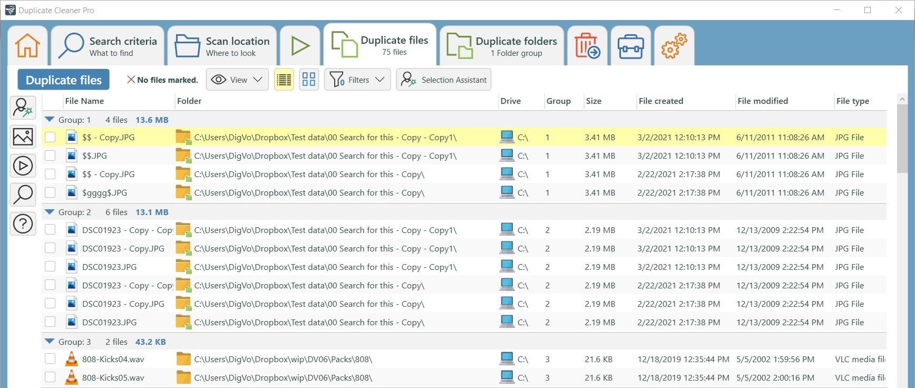Open the file removal trash icon tab

[x=587, y=45]
